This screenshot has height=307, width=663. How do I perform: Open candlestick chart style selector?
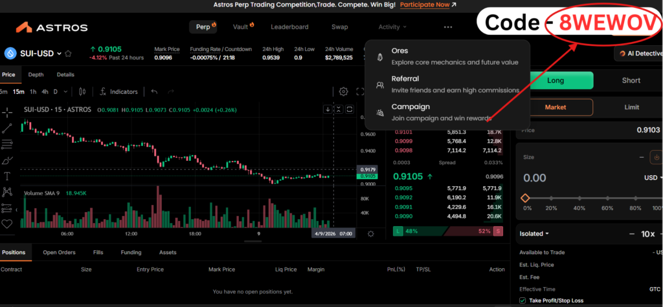(82, 92)
